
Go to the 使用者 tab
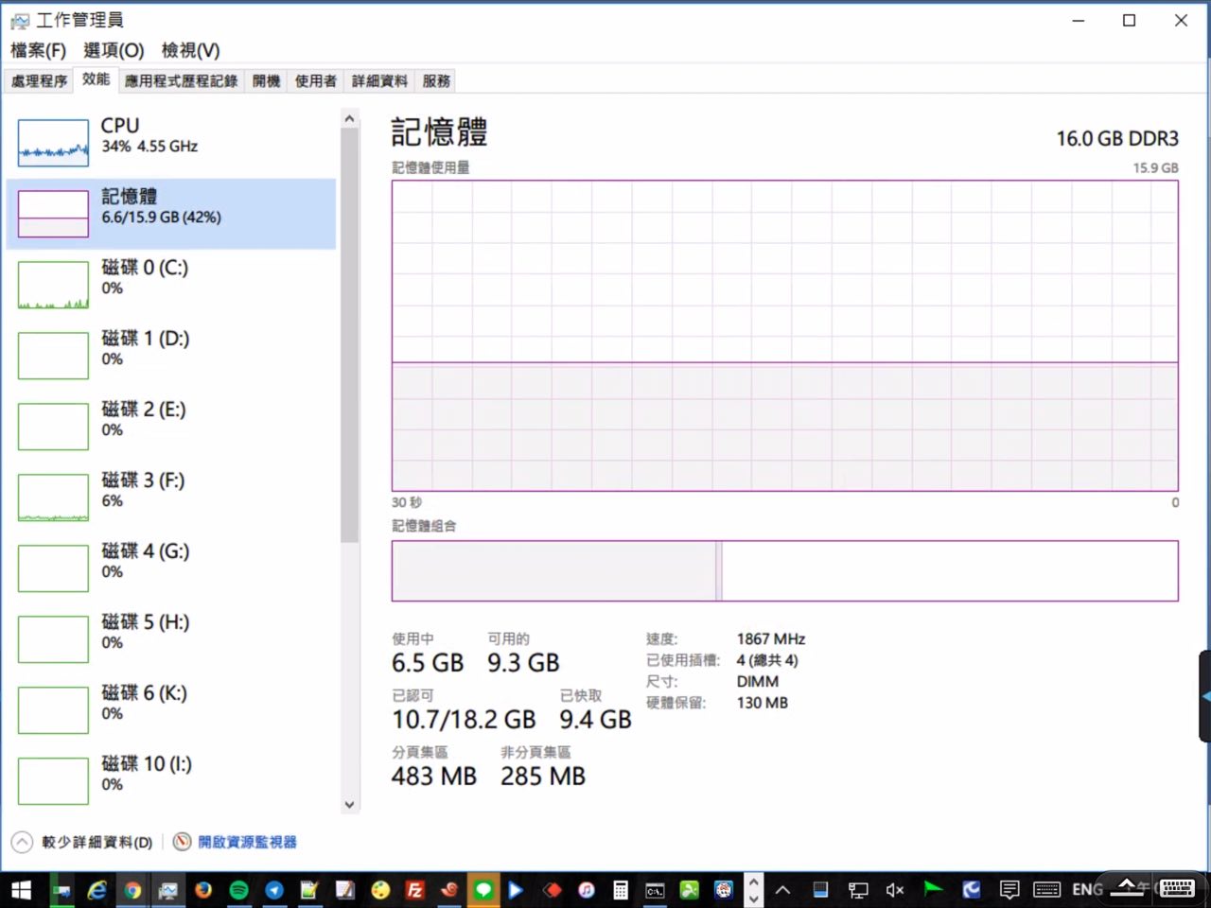click(x=315, y=81)
